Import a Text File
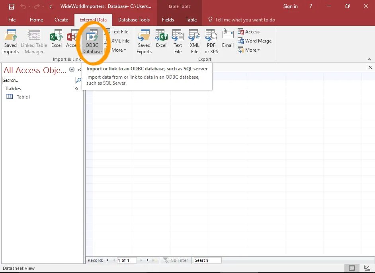 [x=117, y=31]
